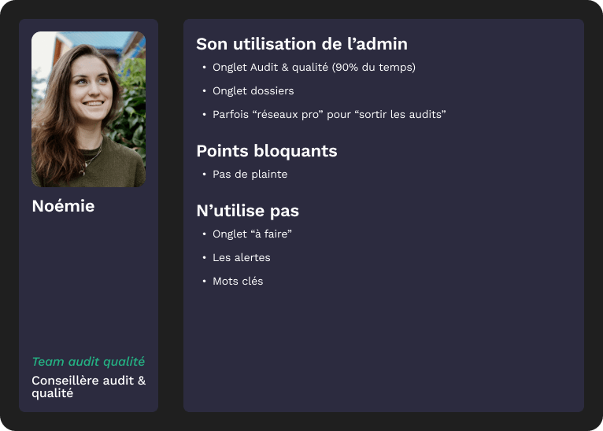Click the bullet point before Pas de plainte
The height and width of the screenshot is (431, 603).
pyautogui.click(x=204, y=175)
